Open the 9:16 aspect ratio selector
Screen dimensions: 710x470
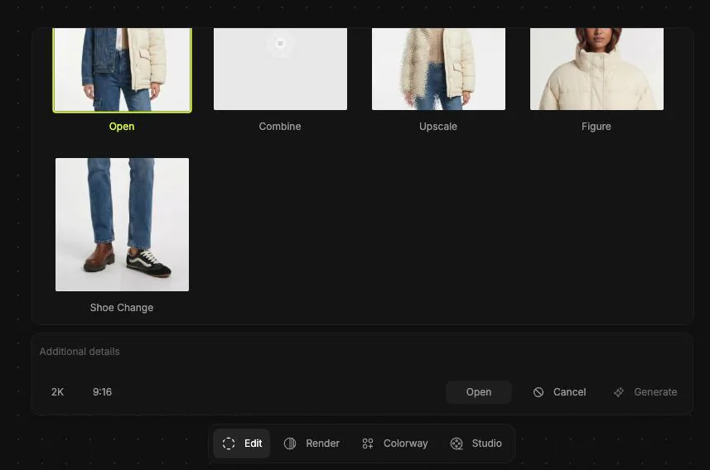(103, 392)
